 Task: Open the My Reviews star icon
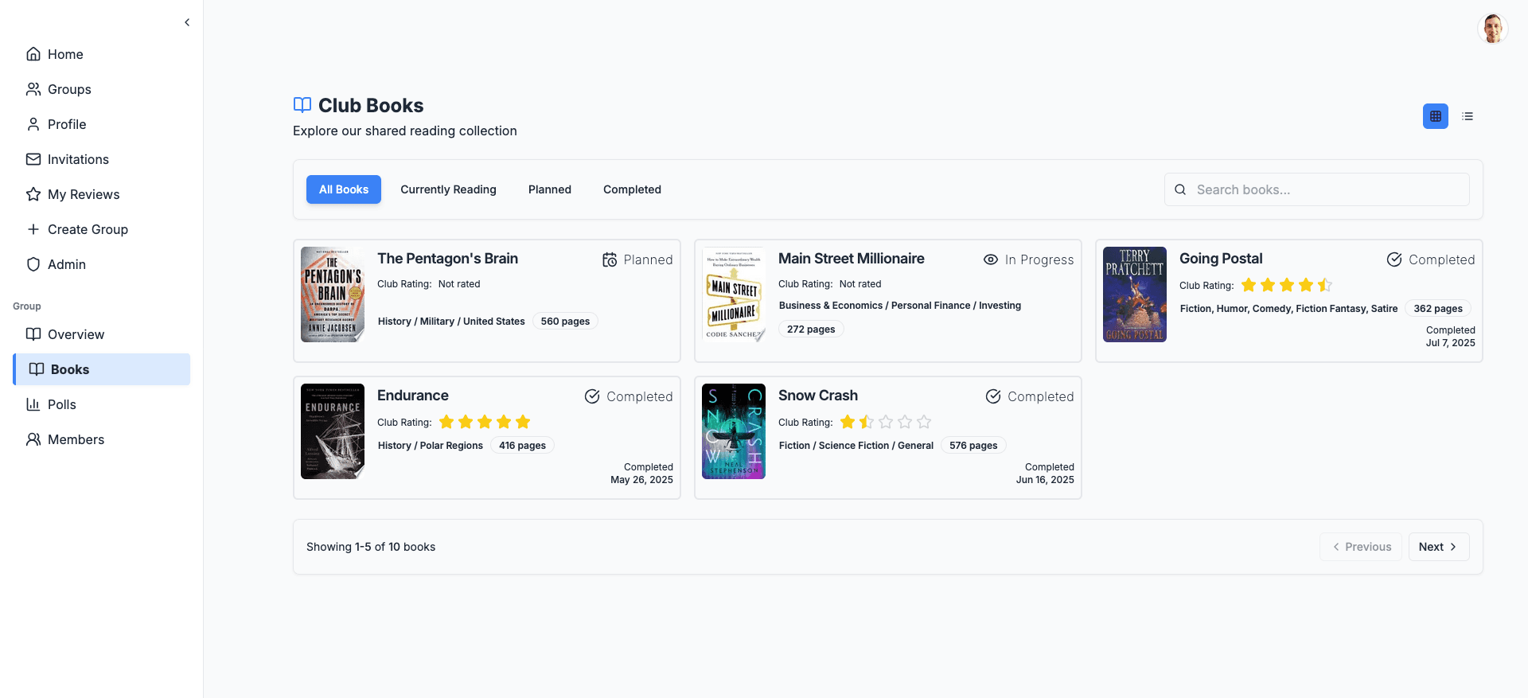pyautogui.click(x=33, y=194)
